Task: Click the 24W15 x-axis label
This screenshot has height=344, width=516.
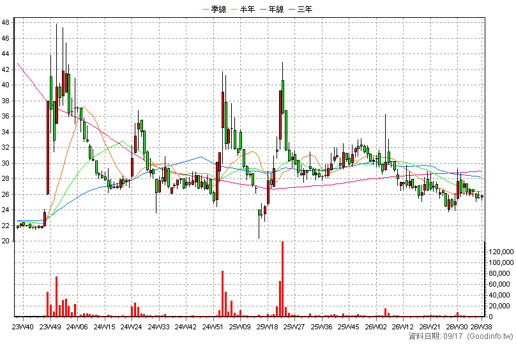Action: tap(104, 327)
